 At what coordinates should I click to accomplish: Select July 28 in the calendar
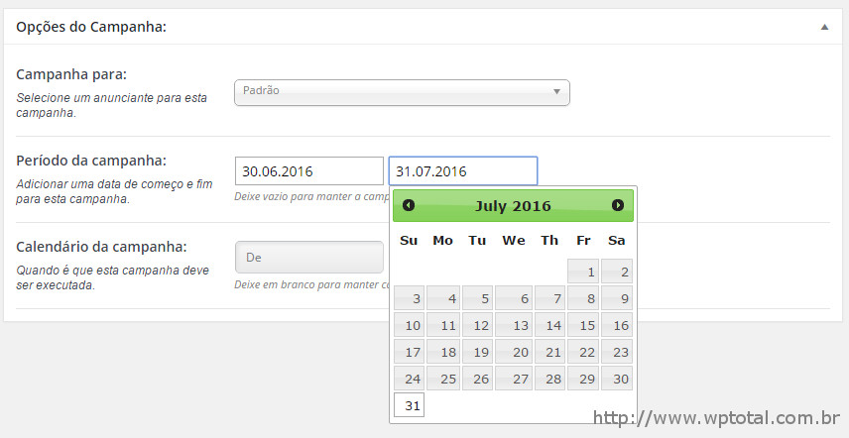point(550,379)
